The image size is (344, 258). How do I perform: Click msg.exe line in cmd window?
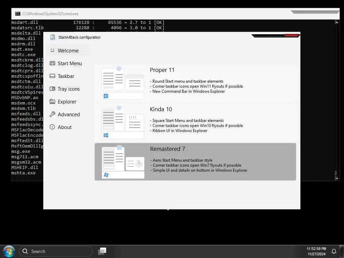[21, 152]
